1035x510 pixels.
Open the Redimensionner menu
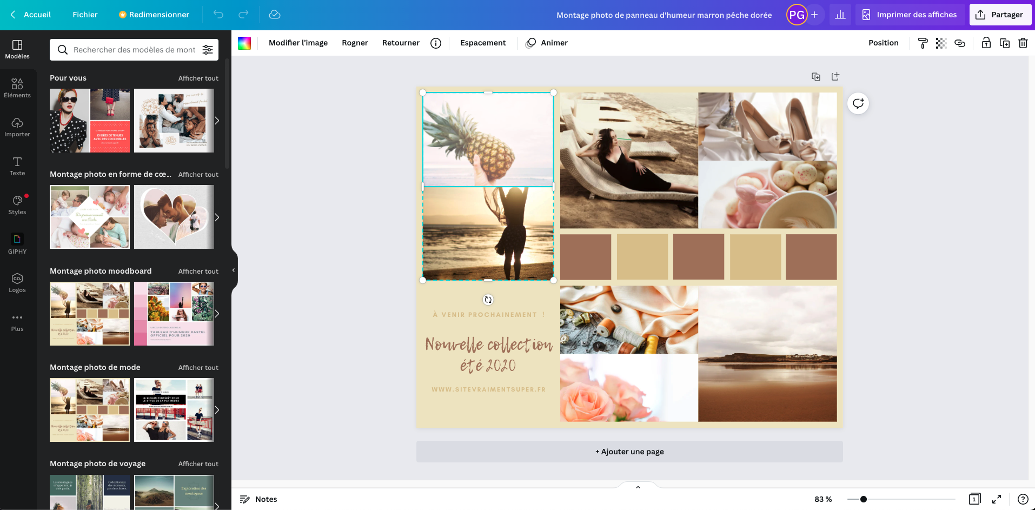point(154,15)
